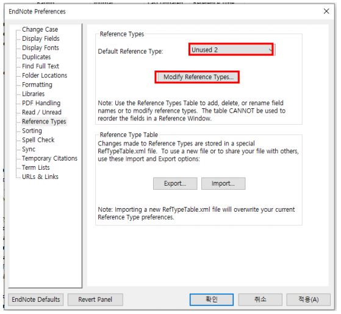Screen dimensions: 341x314
Task: Select Temporary Citations preference
Action: point(49,158)
